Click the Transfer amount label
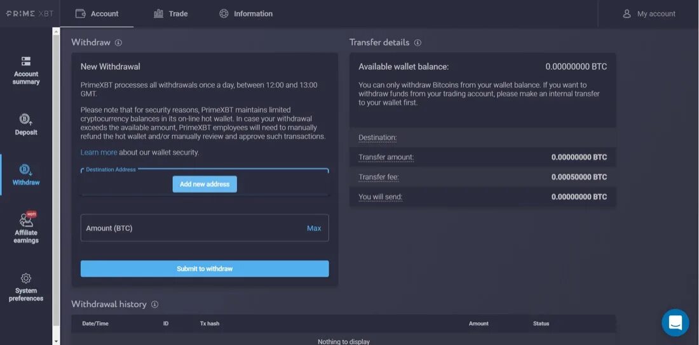 386,157
